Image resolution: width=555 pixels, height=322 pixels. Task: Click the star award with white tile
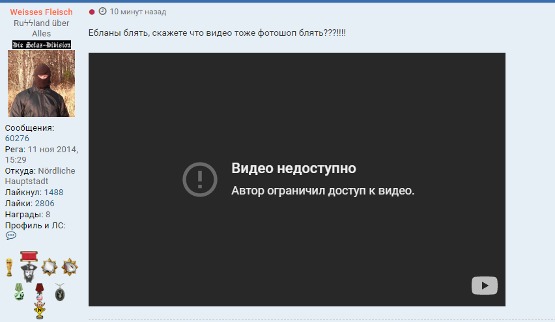coord(50,267)
